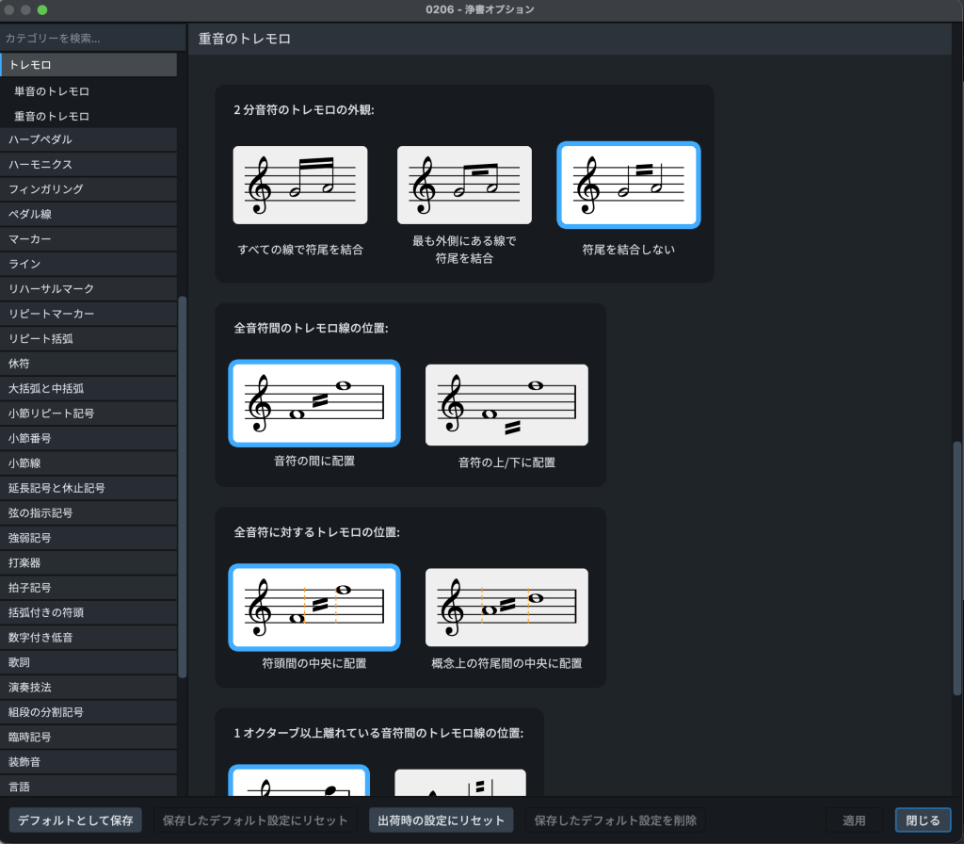Collapse the トレモロ category

point(88,65)
